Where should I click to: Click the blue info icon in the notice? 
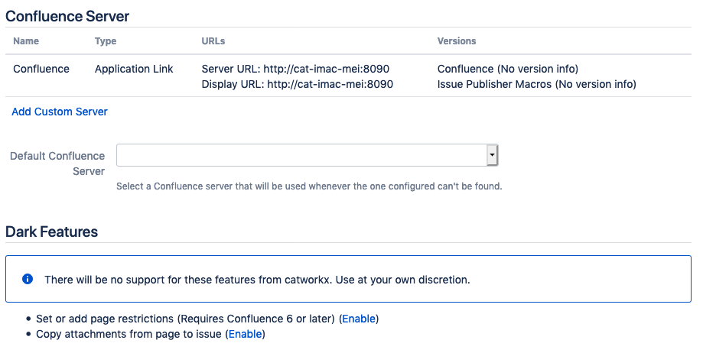pyautogui.click(x=28, y=279)
